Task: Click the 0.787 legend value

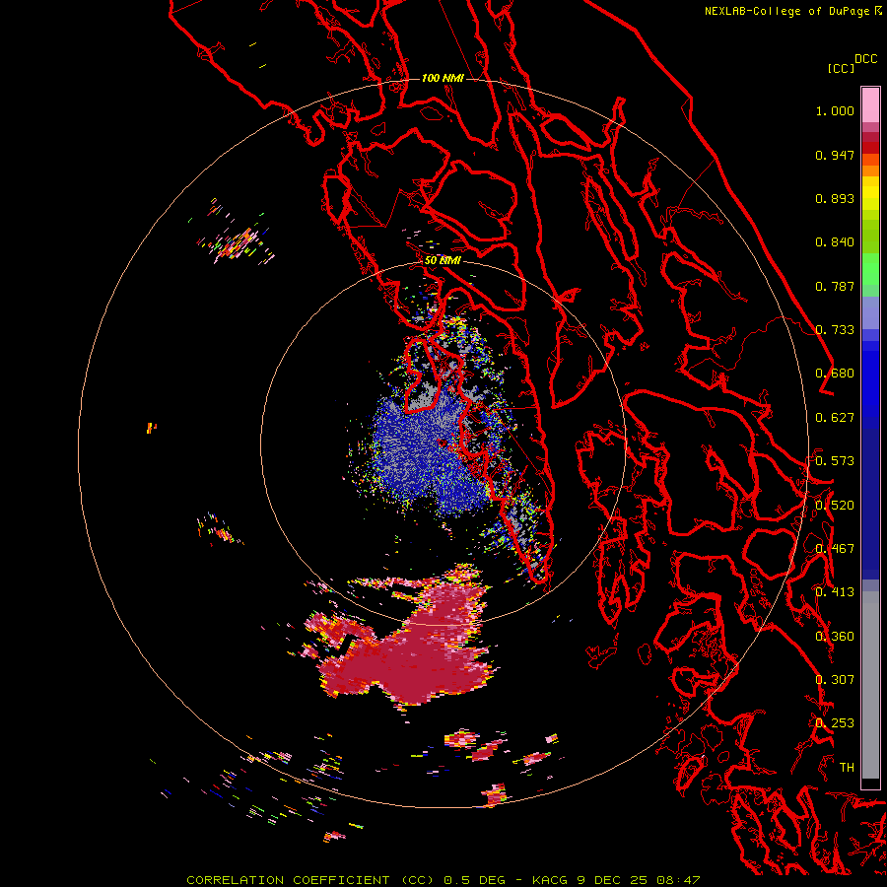Action: tap(835, 286)
